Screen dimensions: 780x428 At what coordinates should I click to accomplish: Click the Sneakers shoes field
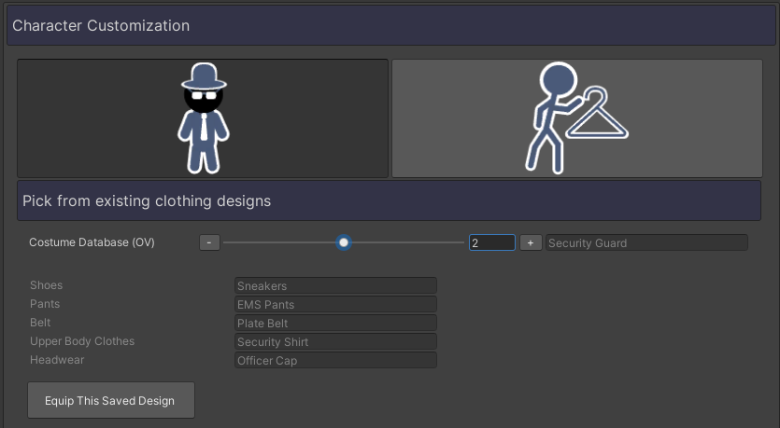[335, 285]
